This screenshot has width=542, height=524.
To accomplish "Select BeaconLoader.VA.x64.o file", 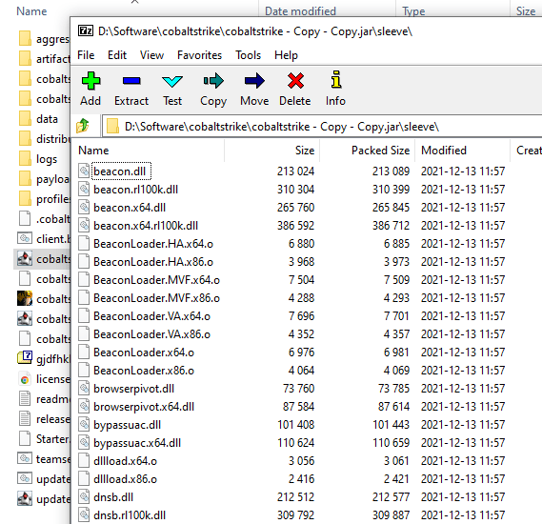I will pyautogui.click(x=151, y=316).
